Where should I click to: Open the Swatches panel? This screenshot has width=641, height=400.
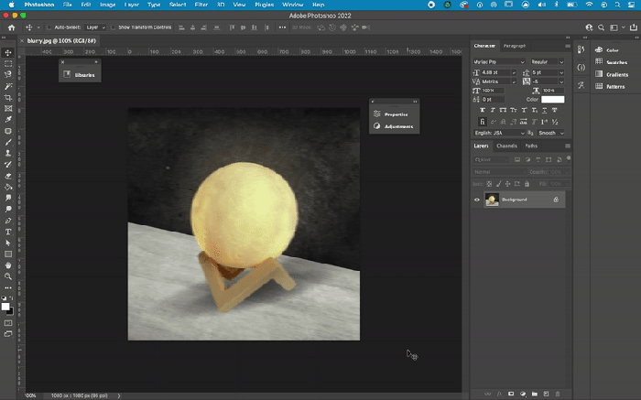point(611,62)
